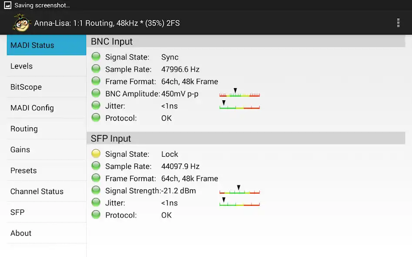The height and width of the screenshot is (257, 412).
Task: Open the Presets list
Action: (x=47, y=170)
